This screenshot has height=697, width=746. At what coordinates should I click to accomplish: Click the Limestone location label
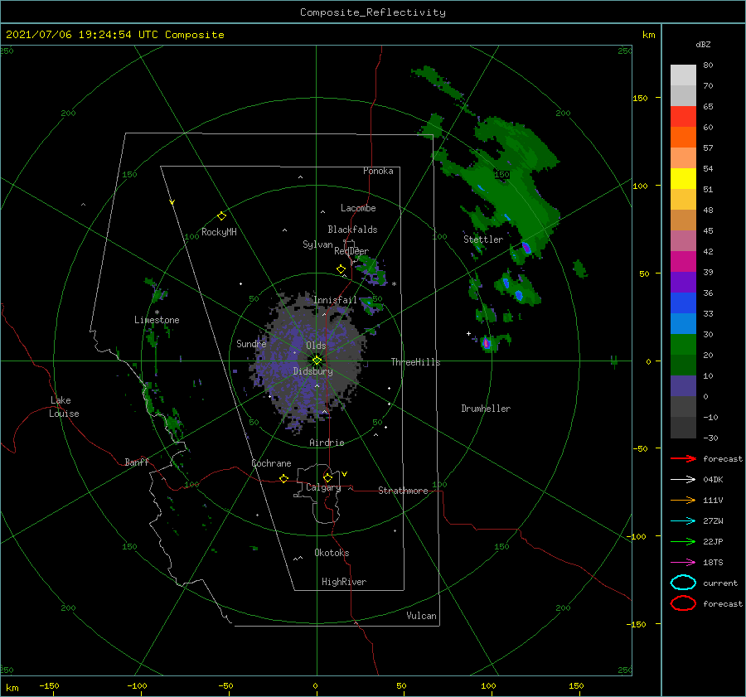157,320
